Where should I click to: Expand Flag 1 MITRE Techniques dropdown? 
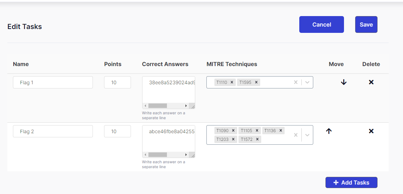307,82
